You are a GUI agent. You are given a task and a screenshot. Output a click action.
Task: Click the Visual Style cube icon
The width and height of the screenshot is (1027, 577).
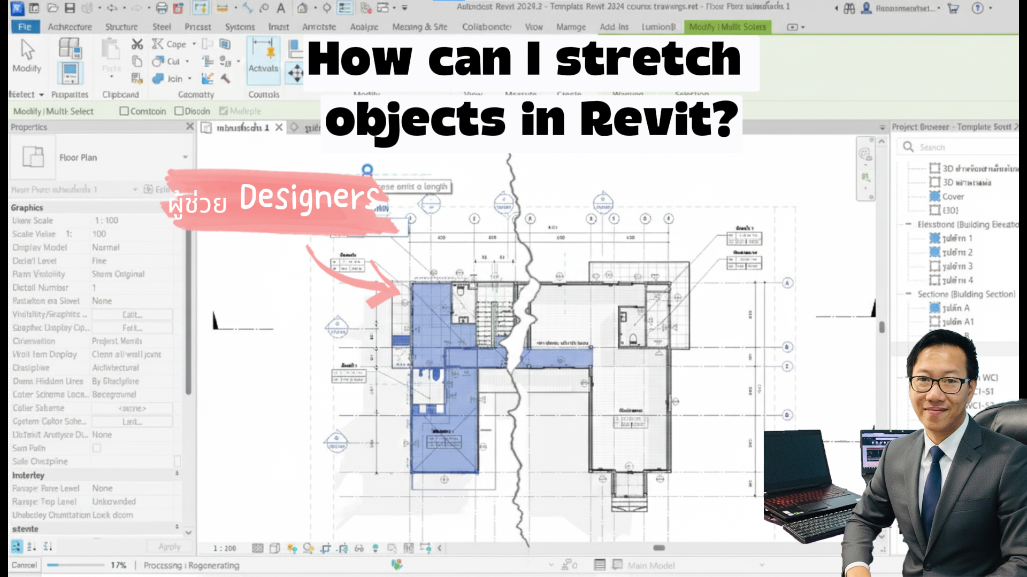(275, 548)
